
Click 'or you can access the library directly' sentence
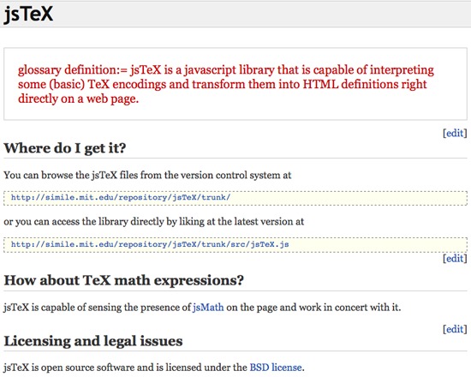[154, 222]
